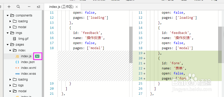Open index.wxml in the file tree
The height and width of the screenshot is (97, 224).
coord(28,68)
